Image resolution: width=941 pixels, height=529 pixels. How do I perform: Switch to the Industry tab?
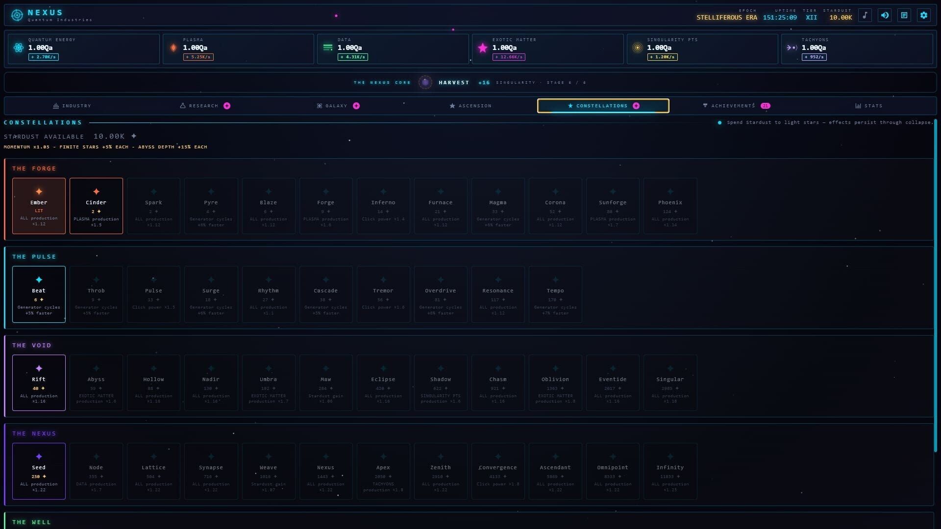pos(72,106)
